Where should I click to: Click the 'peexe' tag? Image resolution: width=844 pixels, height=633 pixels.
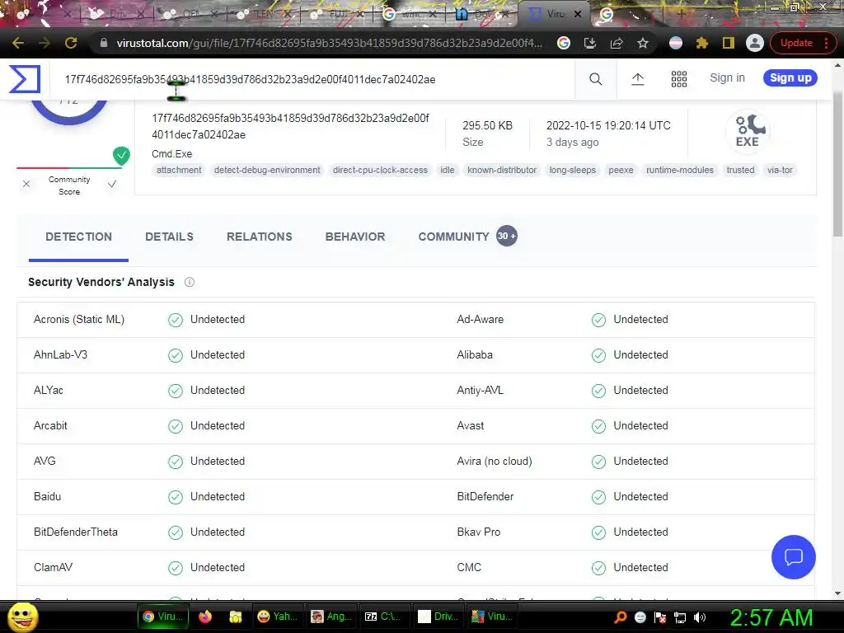tap(621, 170)
